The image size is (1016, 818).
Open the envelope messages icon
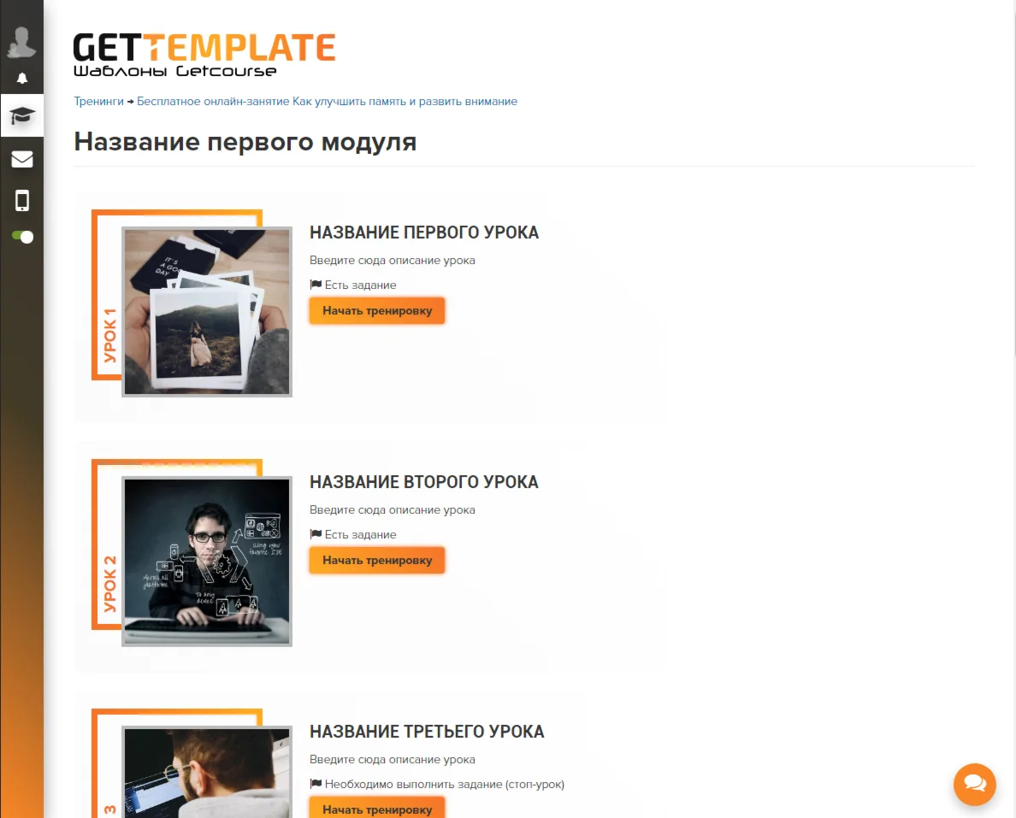coord(22,159)
